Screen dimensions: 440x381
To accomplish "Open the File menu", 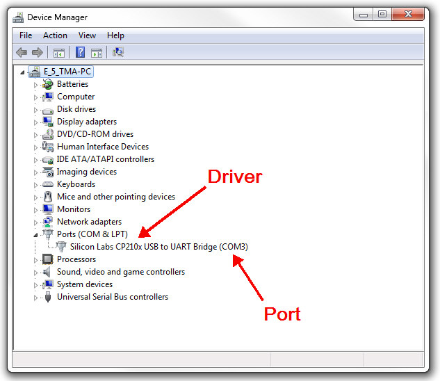I will pyautogui.click(x=26, y=35).
